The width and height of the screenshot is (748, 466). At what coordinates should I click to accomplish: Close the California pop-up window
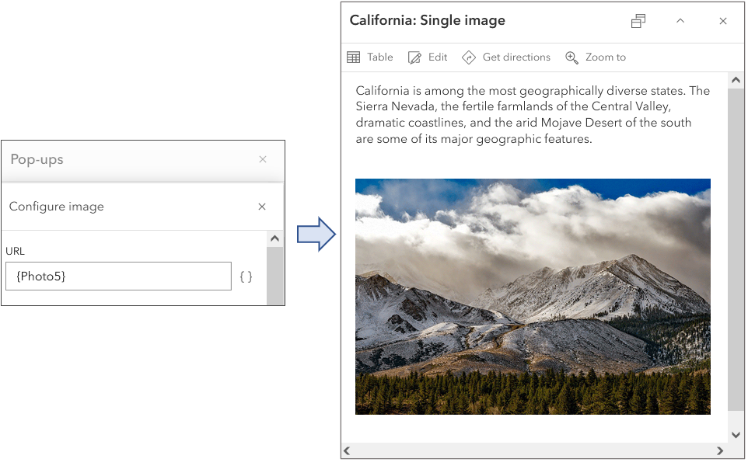(723, 21)
